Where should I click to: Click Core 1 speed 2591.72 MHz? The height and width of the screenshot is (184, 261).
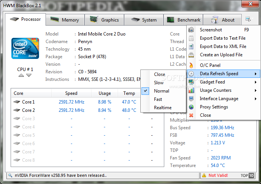coord(71,102)
